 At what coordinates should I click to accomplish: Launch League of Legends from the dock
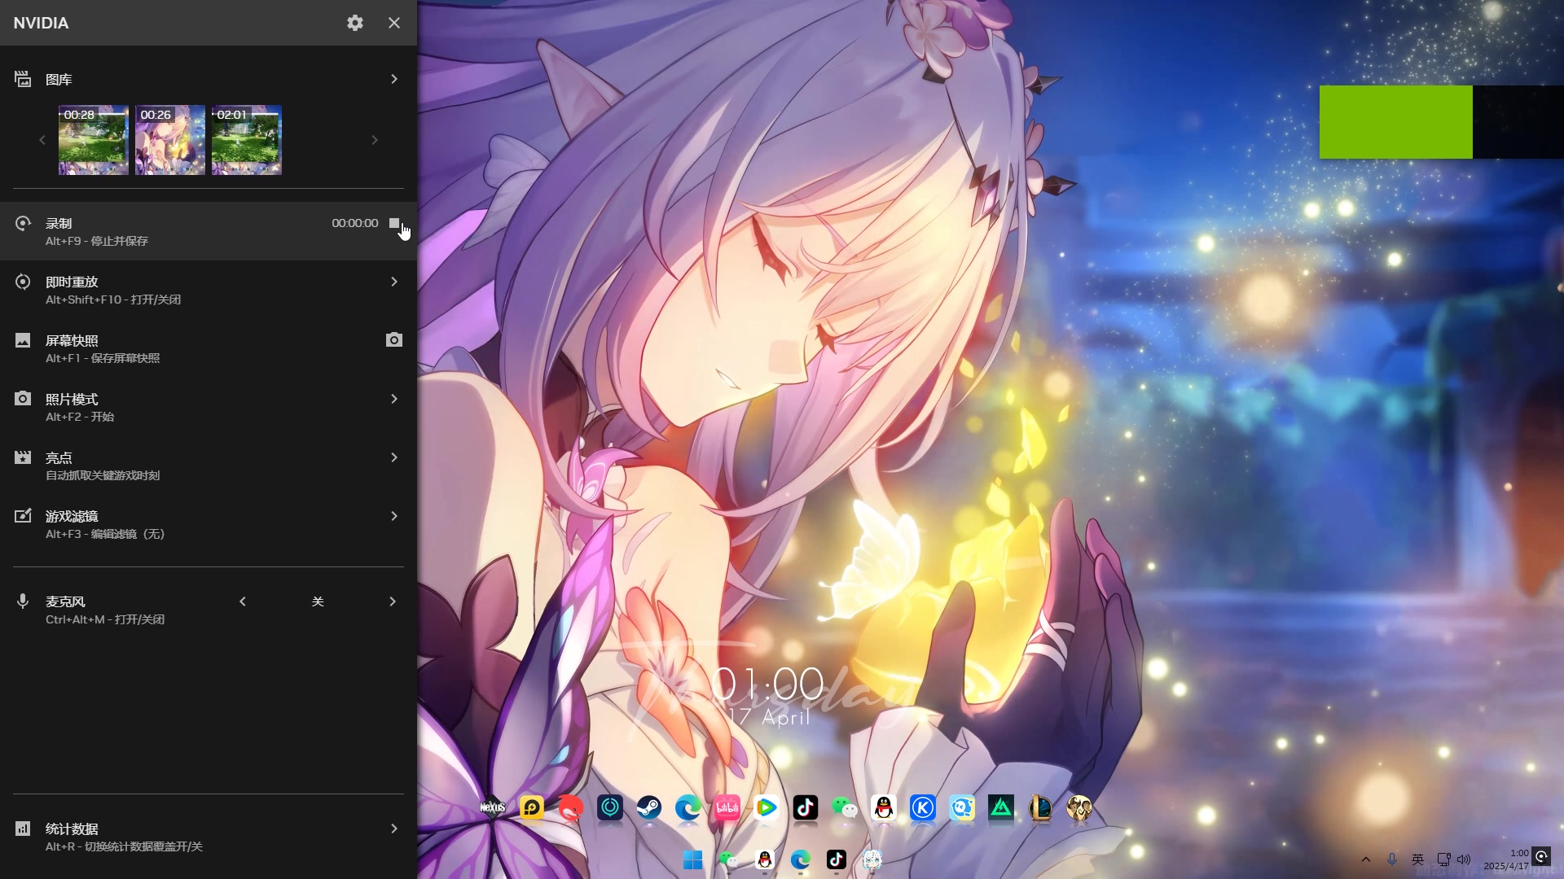tap(1040, 807)
